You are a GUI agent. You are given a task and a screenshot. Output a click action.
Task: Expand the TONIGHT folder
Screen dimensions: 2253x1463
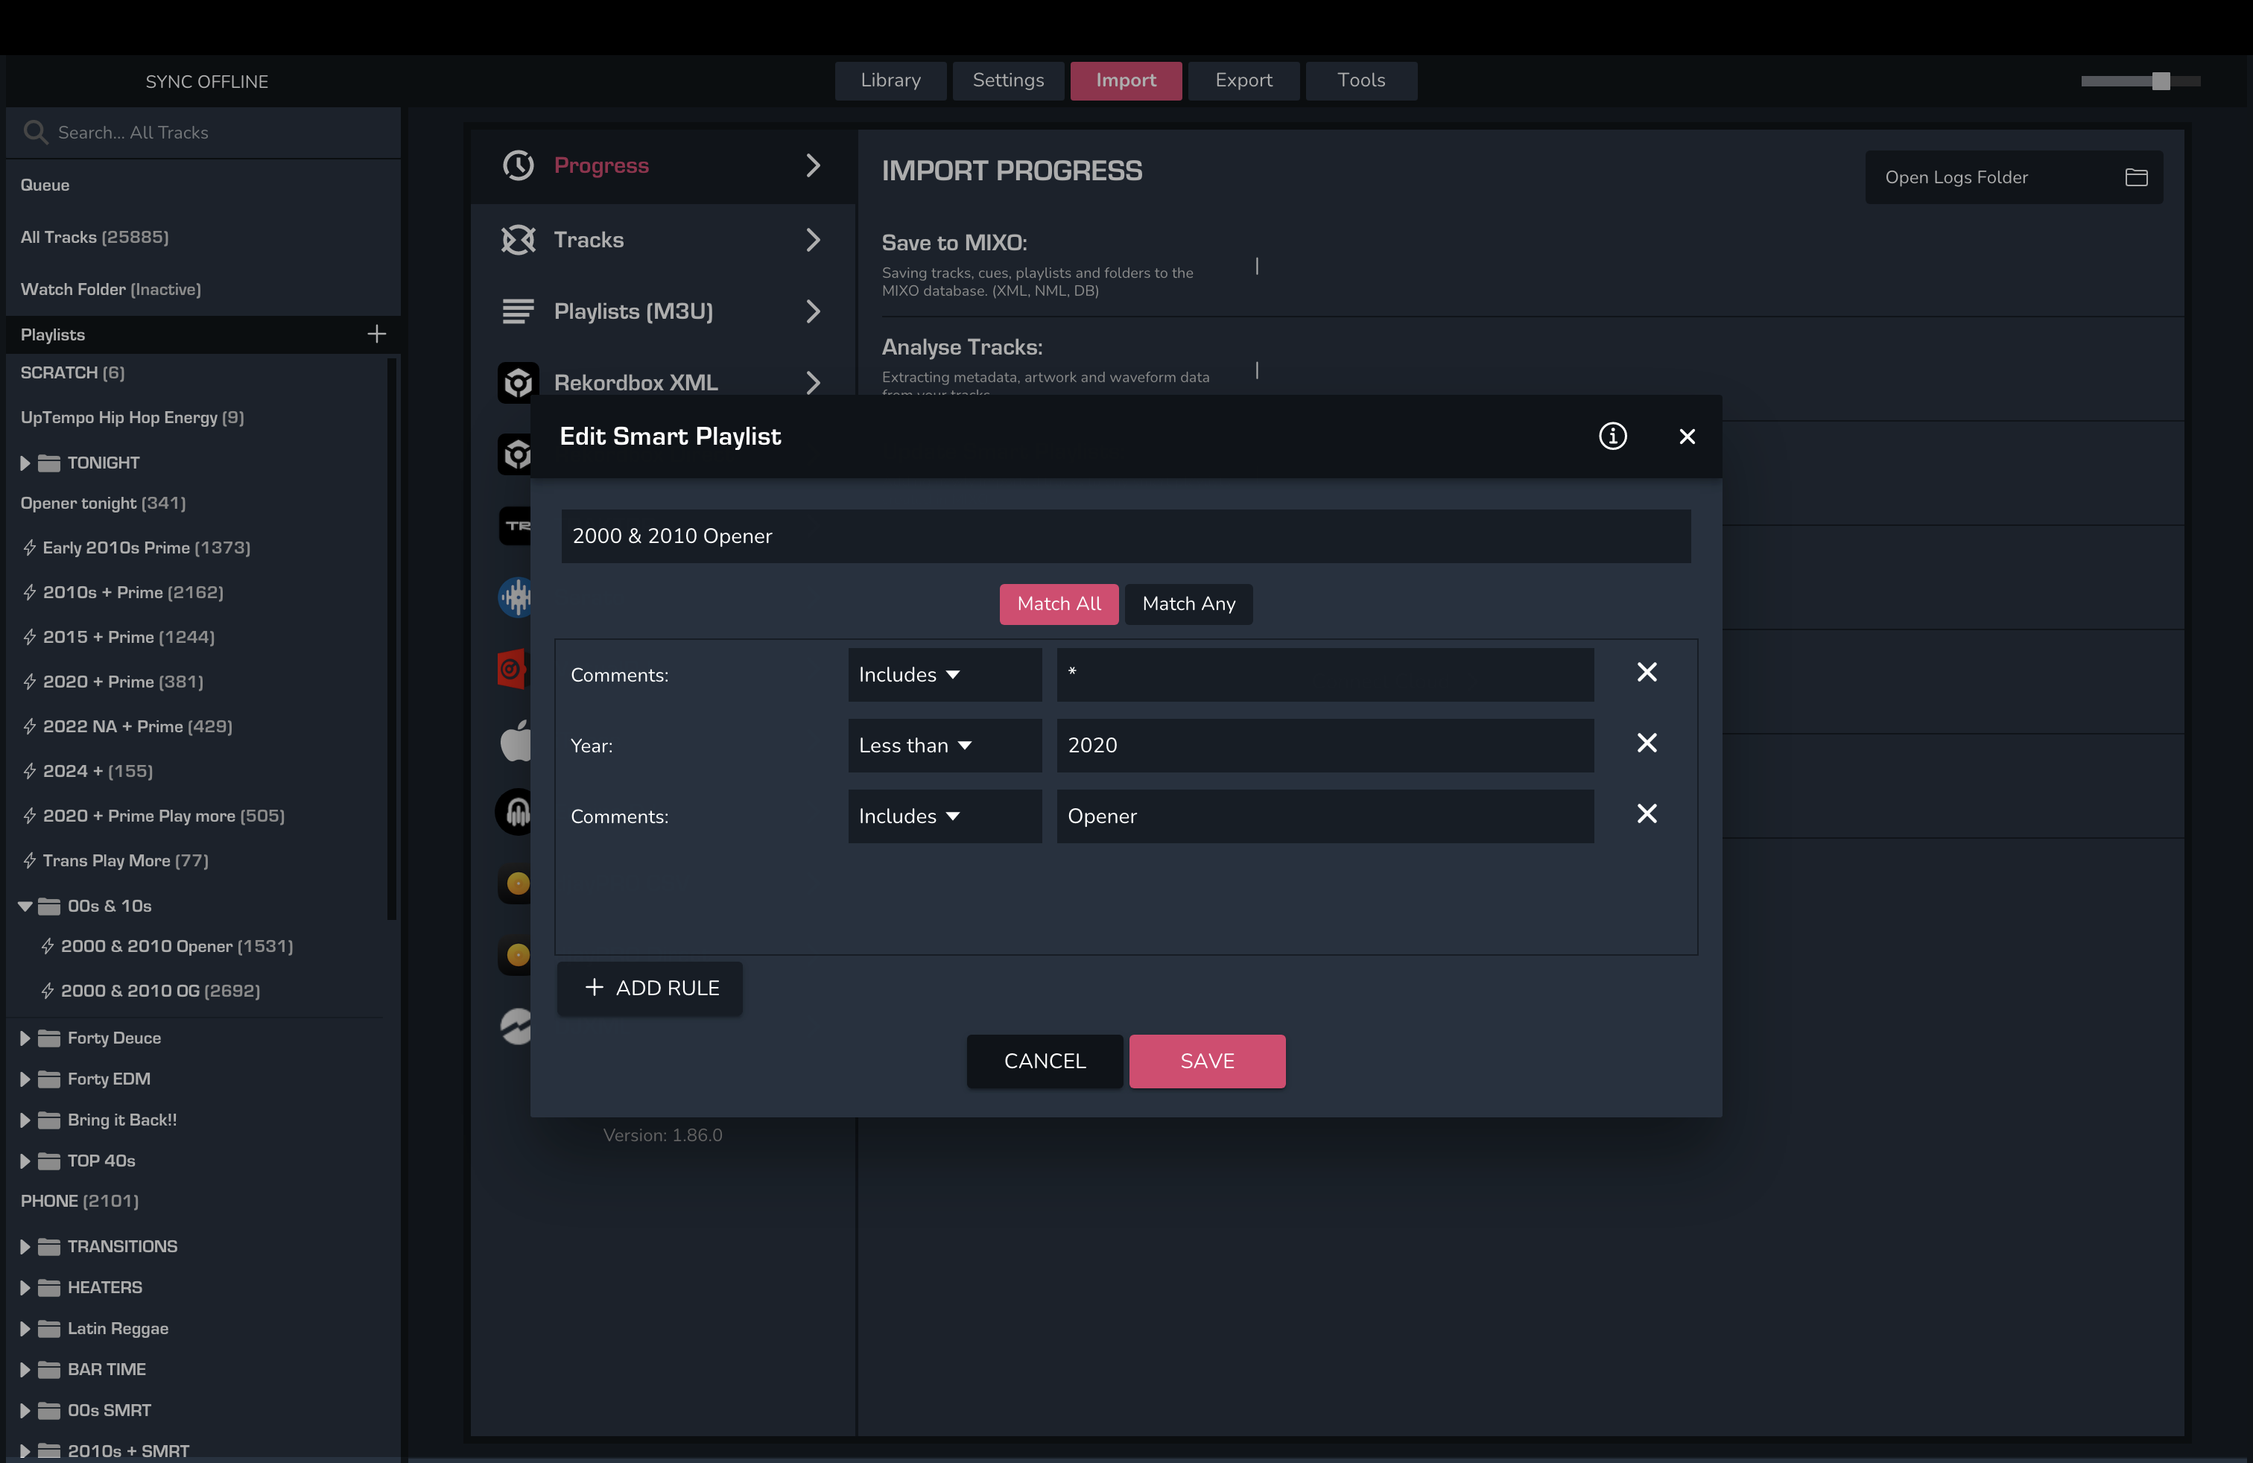click(x=25, y=463)
